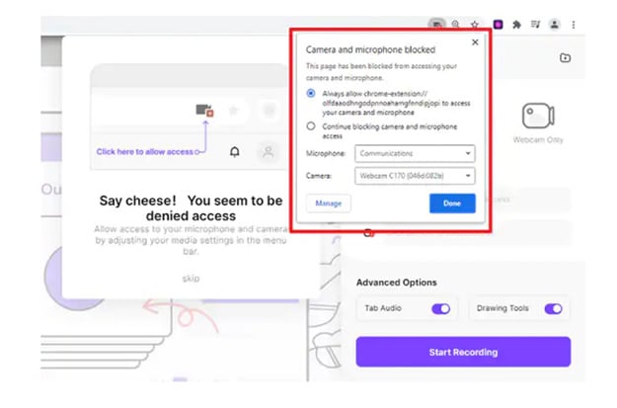Viewport: 617px width, 408px height.
Task: Toggle the Drawing Tools switch
Action: tap(553, 308)
